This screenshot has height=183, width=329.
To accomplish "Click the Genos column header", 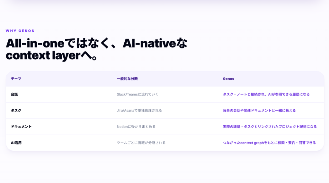I will (x=228, y=79).
